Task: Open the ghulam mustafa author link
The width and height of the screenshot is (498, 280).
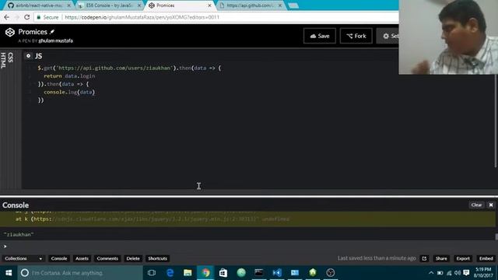Action: (x=55, y=40)
